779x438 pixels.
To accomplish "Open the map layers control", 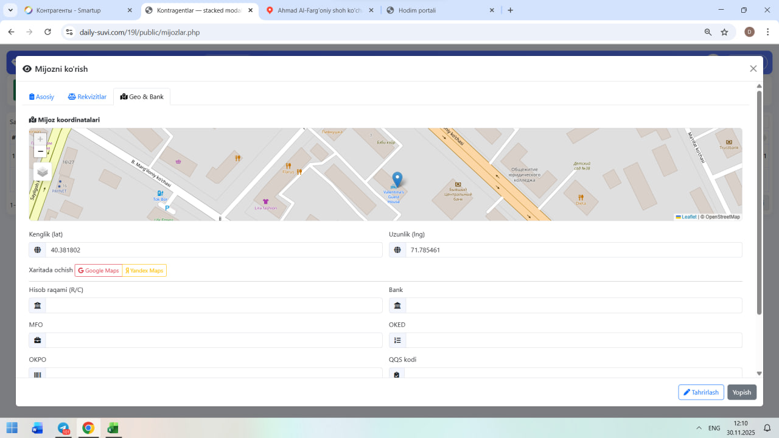I will (43, 172).
